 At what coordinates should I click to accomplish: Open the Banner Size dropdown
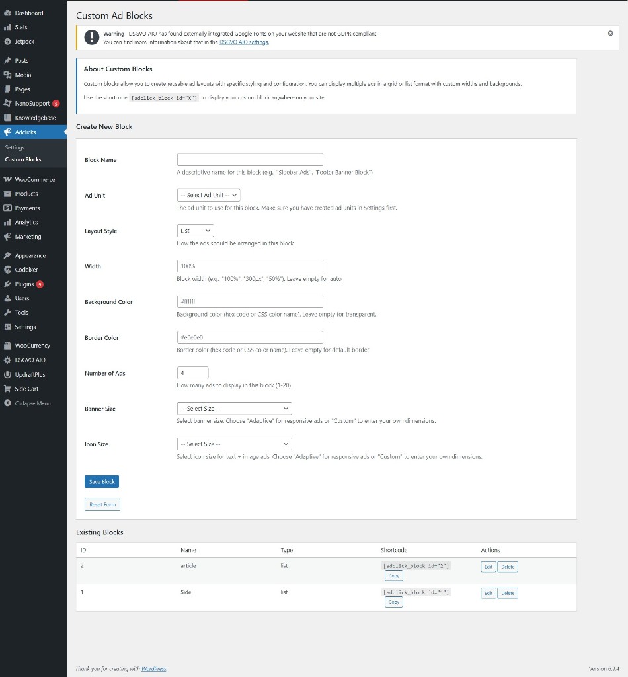click(x=235, y=409)
